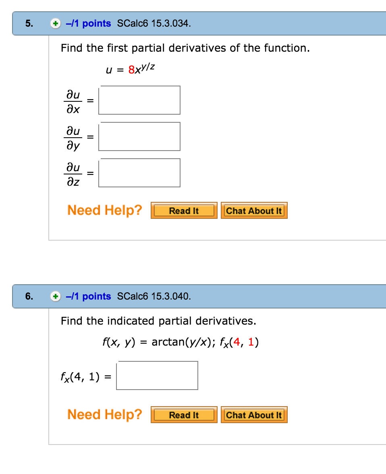Open Read It for question 6
The height and width of the screenshot is (474, 386).
[184, 415]
